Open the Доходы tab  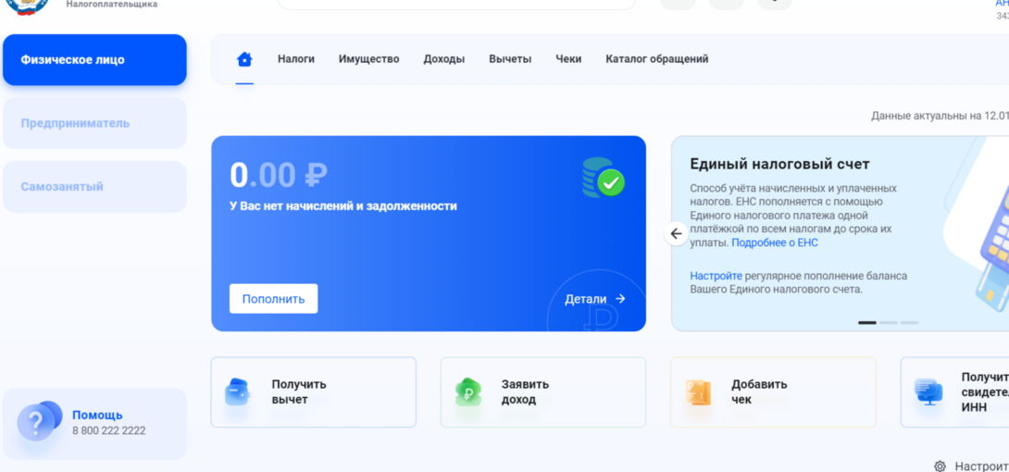pyautogui.click(x=443, y=59)
